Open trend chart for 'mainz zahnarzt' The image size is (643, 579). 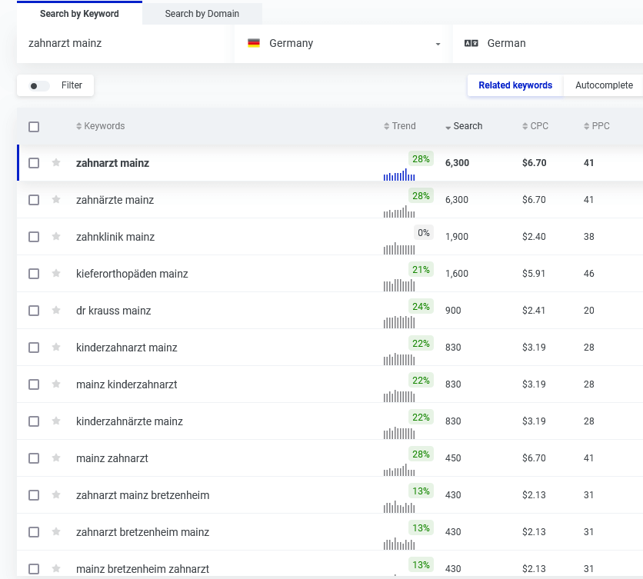pos(399,470)
